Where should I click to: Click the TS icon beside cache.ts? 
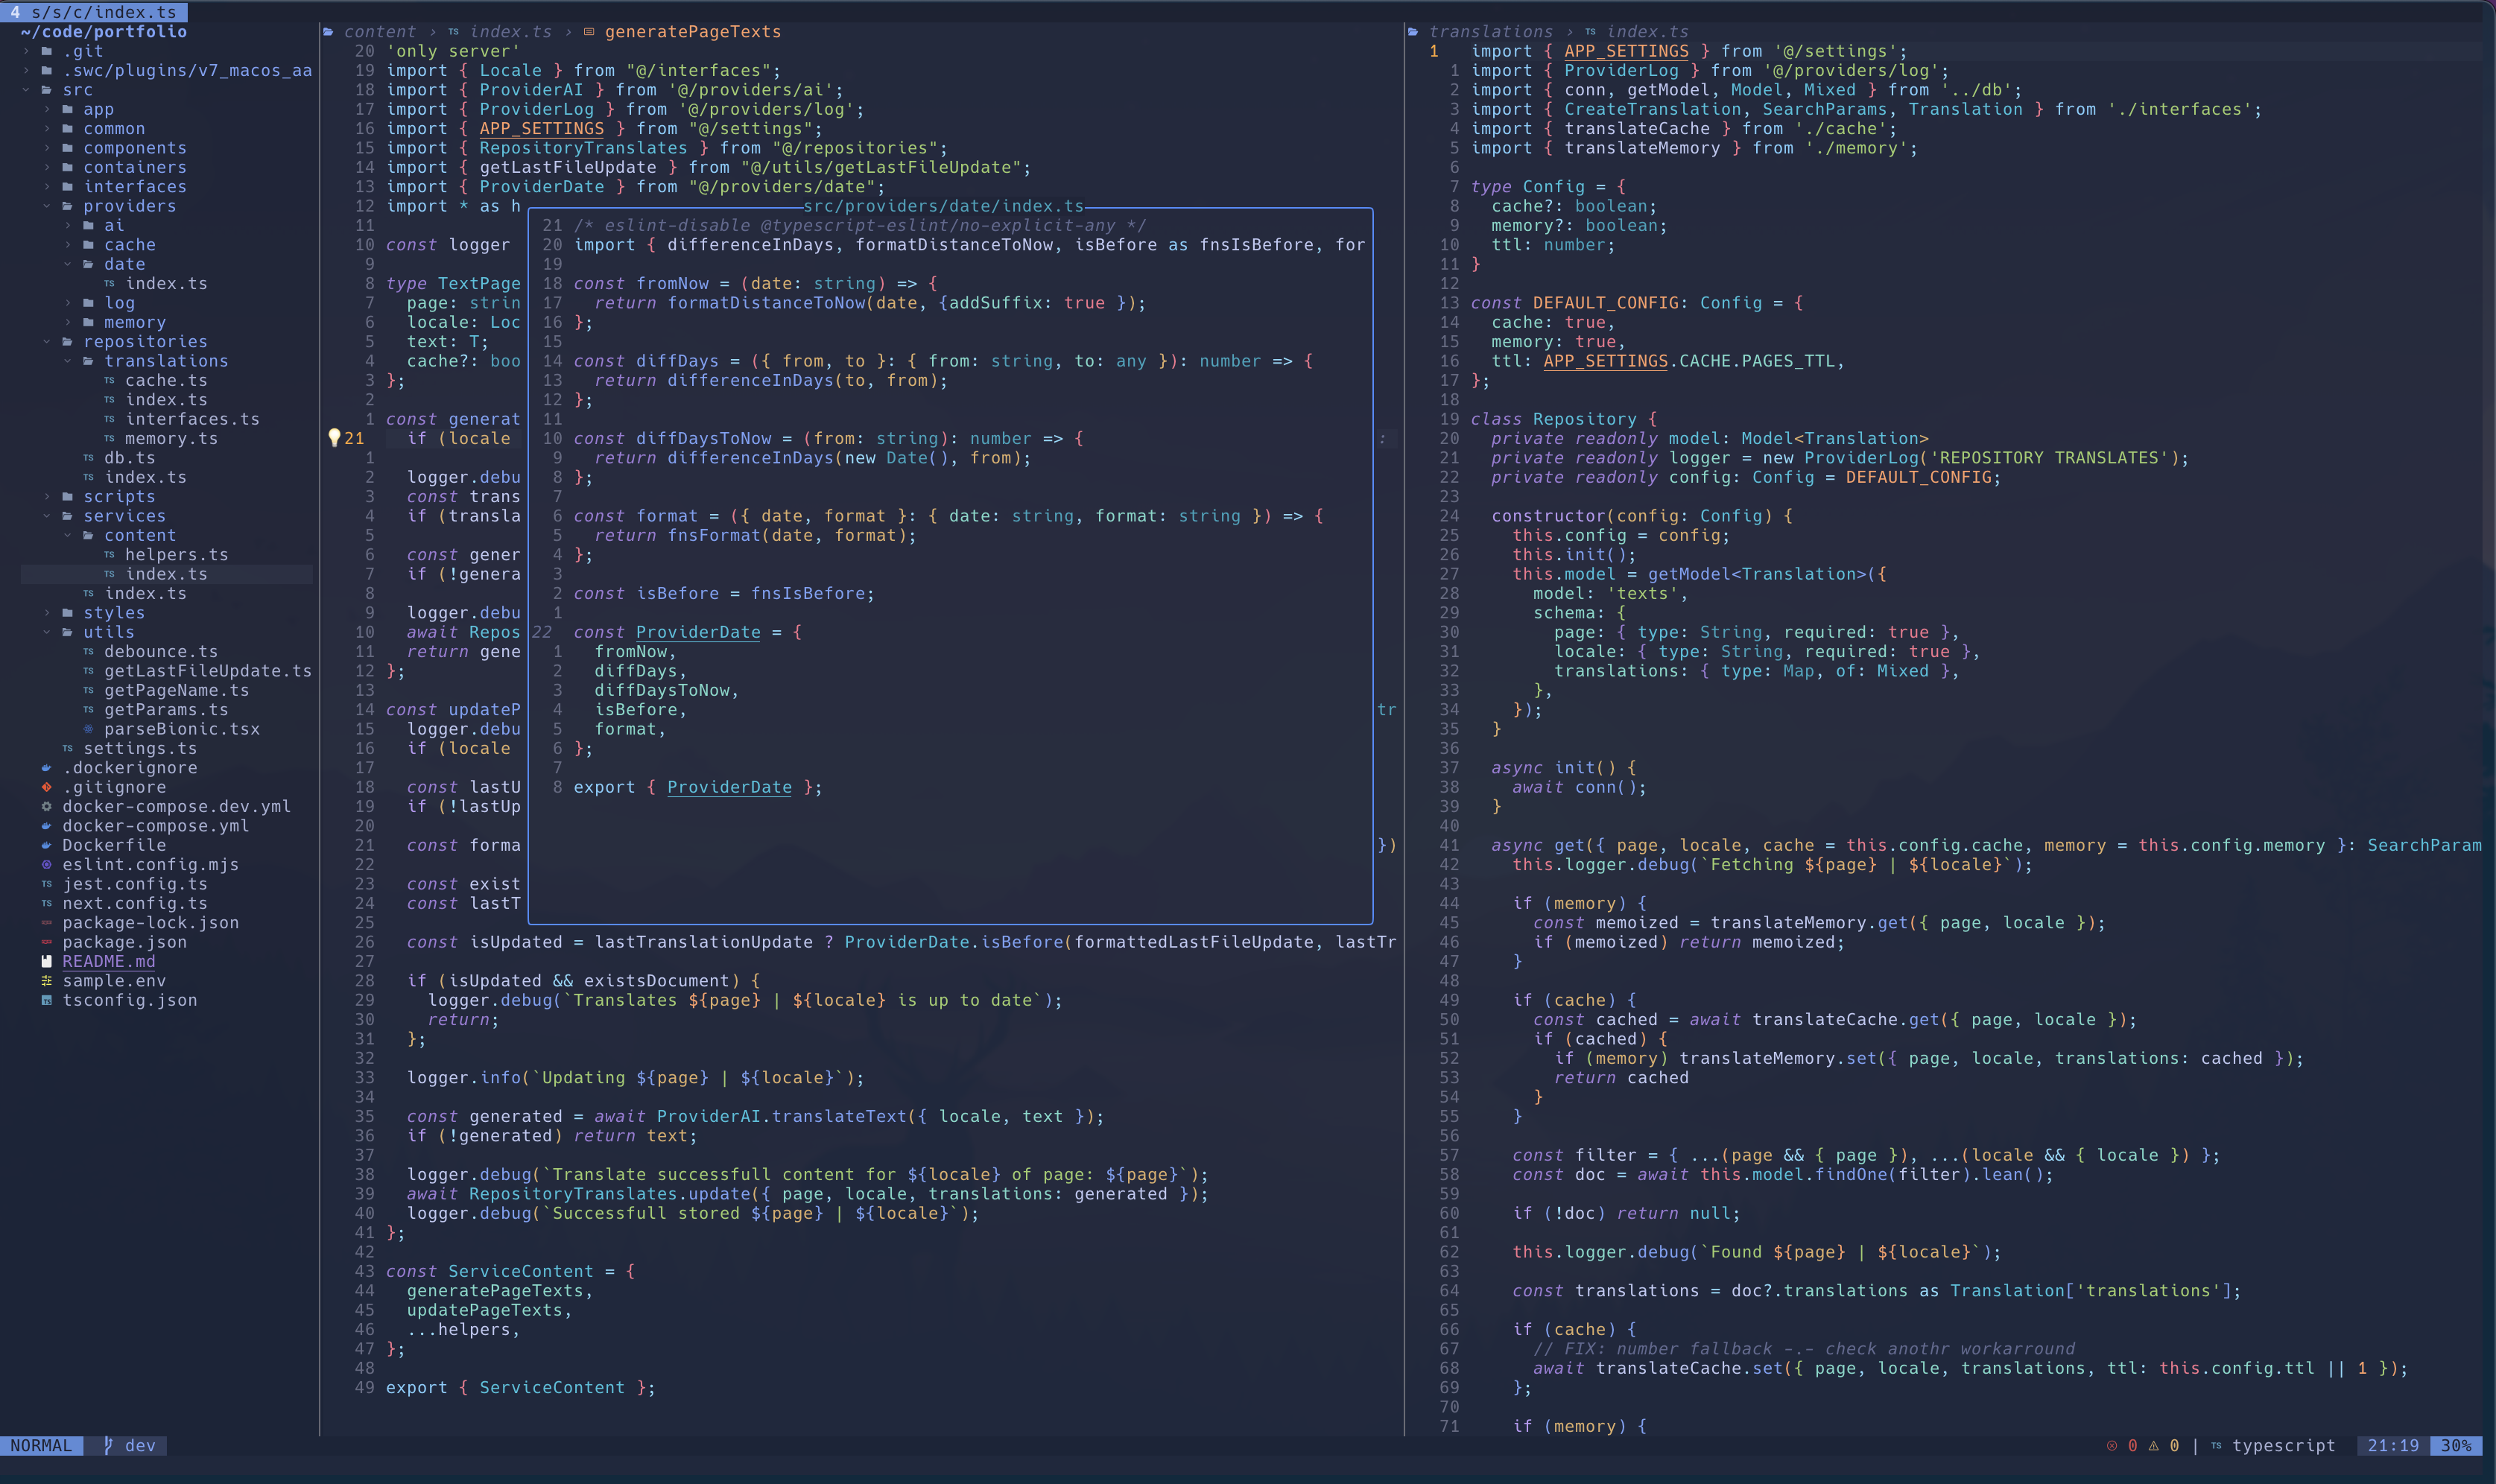pos(109,380)
